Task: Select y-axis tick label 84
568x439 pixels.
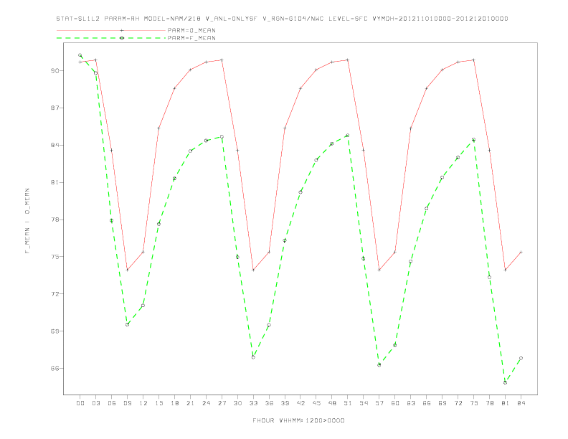Action: pos(55,145)
